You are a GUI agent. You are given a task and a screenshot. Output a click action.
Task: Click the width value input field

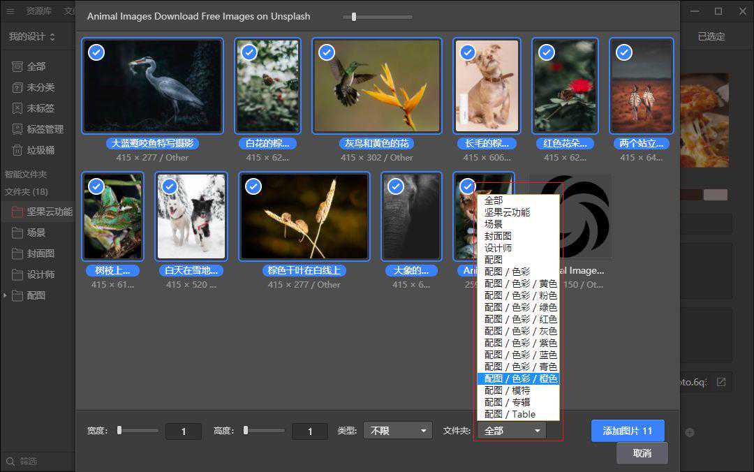tap(184, 432)
